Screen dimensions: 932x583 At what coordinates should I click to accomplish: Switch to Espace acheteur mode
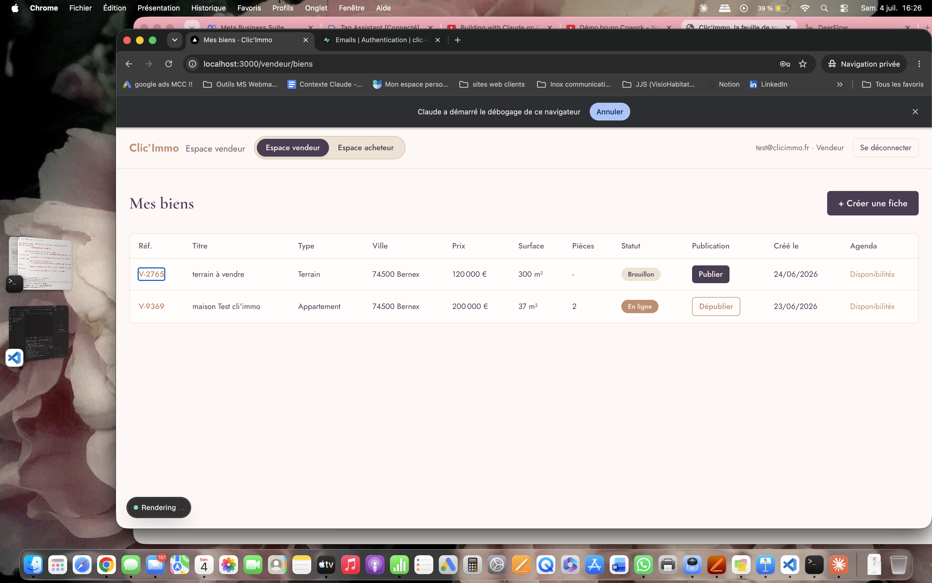(x=366, y=148)
